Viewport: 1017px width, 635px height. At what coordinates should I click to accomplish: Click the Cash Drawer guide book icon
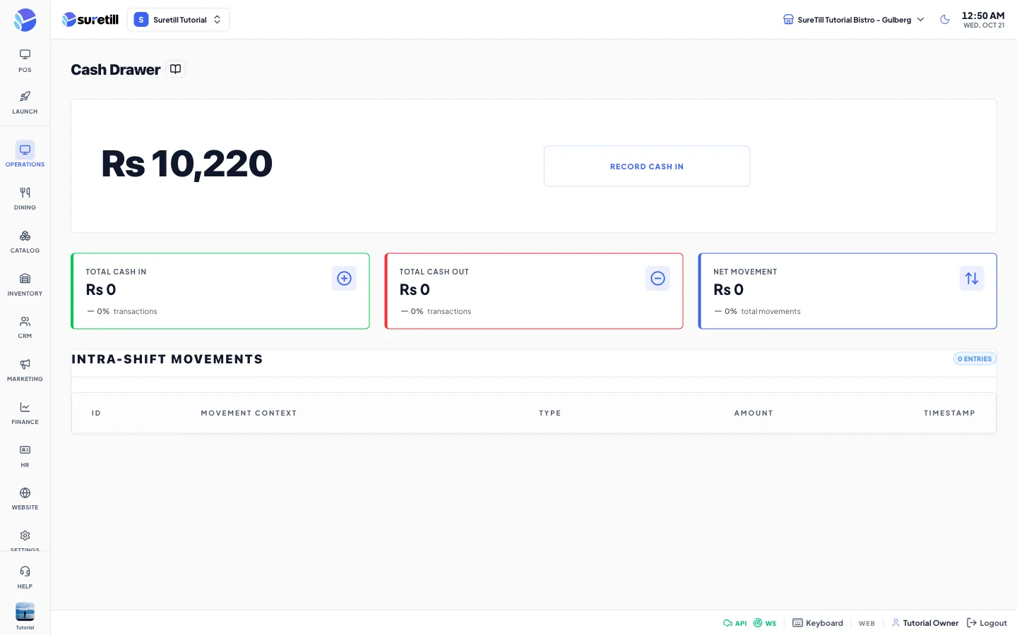point(176,69)
